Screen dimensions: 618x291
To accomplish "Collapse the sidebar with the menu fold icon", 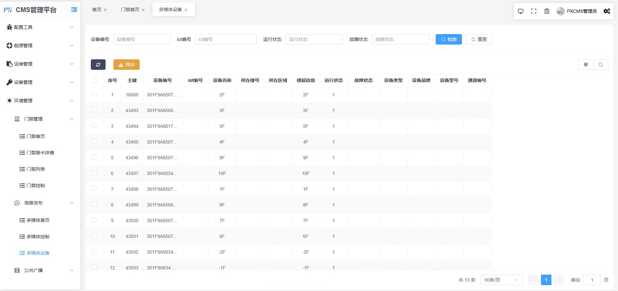I will pyautogui.click(x=74, y=10).
